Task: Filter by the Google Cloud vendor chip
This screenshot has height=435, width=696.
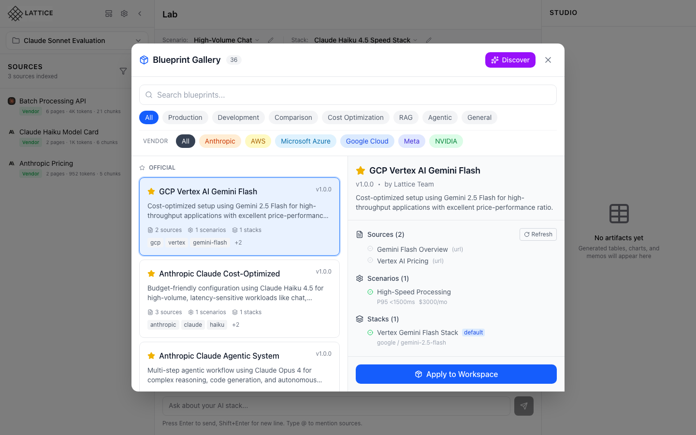Action: pyautogui.click(x=367, y=141)
